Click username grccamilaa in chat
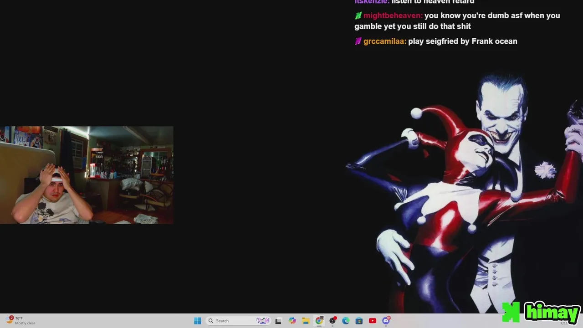 click(384, 41)
